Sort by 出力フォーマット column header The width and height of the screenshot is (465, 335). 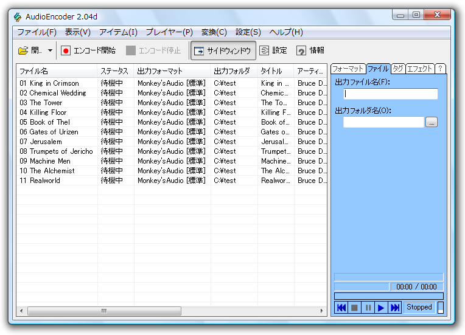[x=172, y=71]
